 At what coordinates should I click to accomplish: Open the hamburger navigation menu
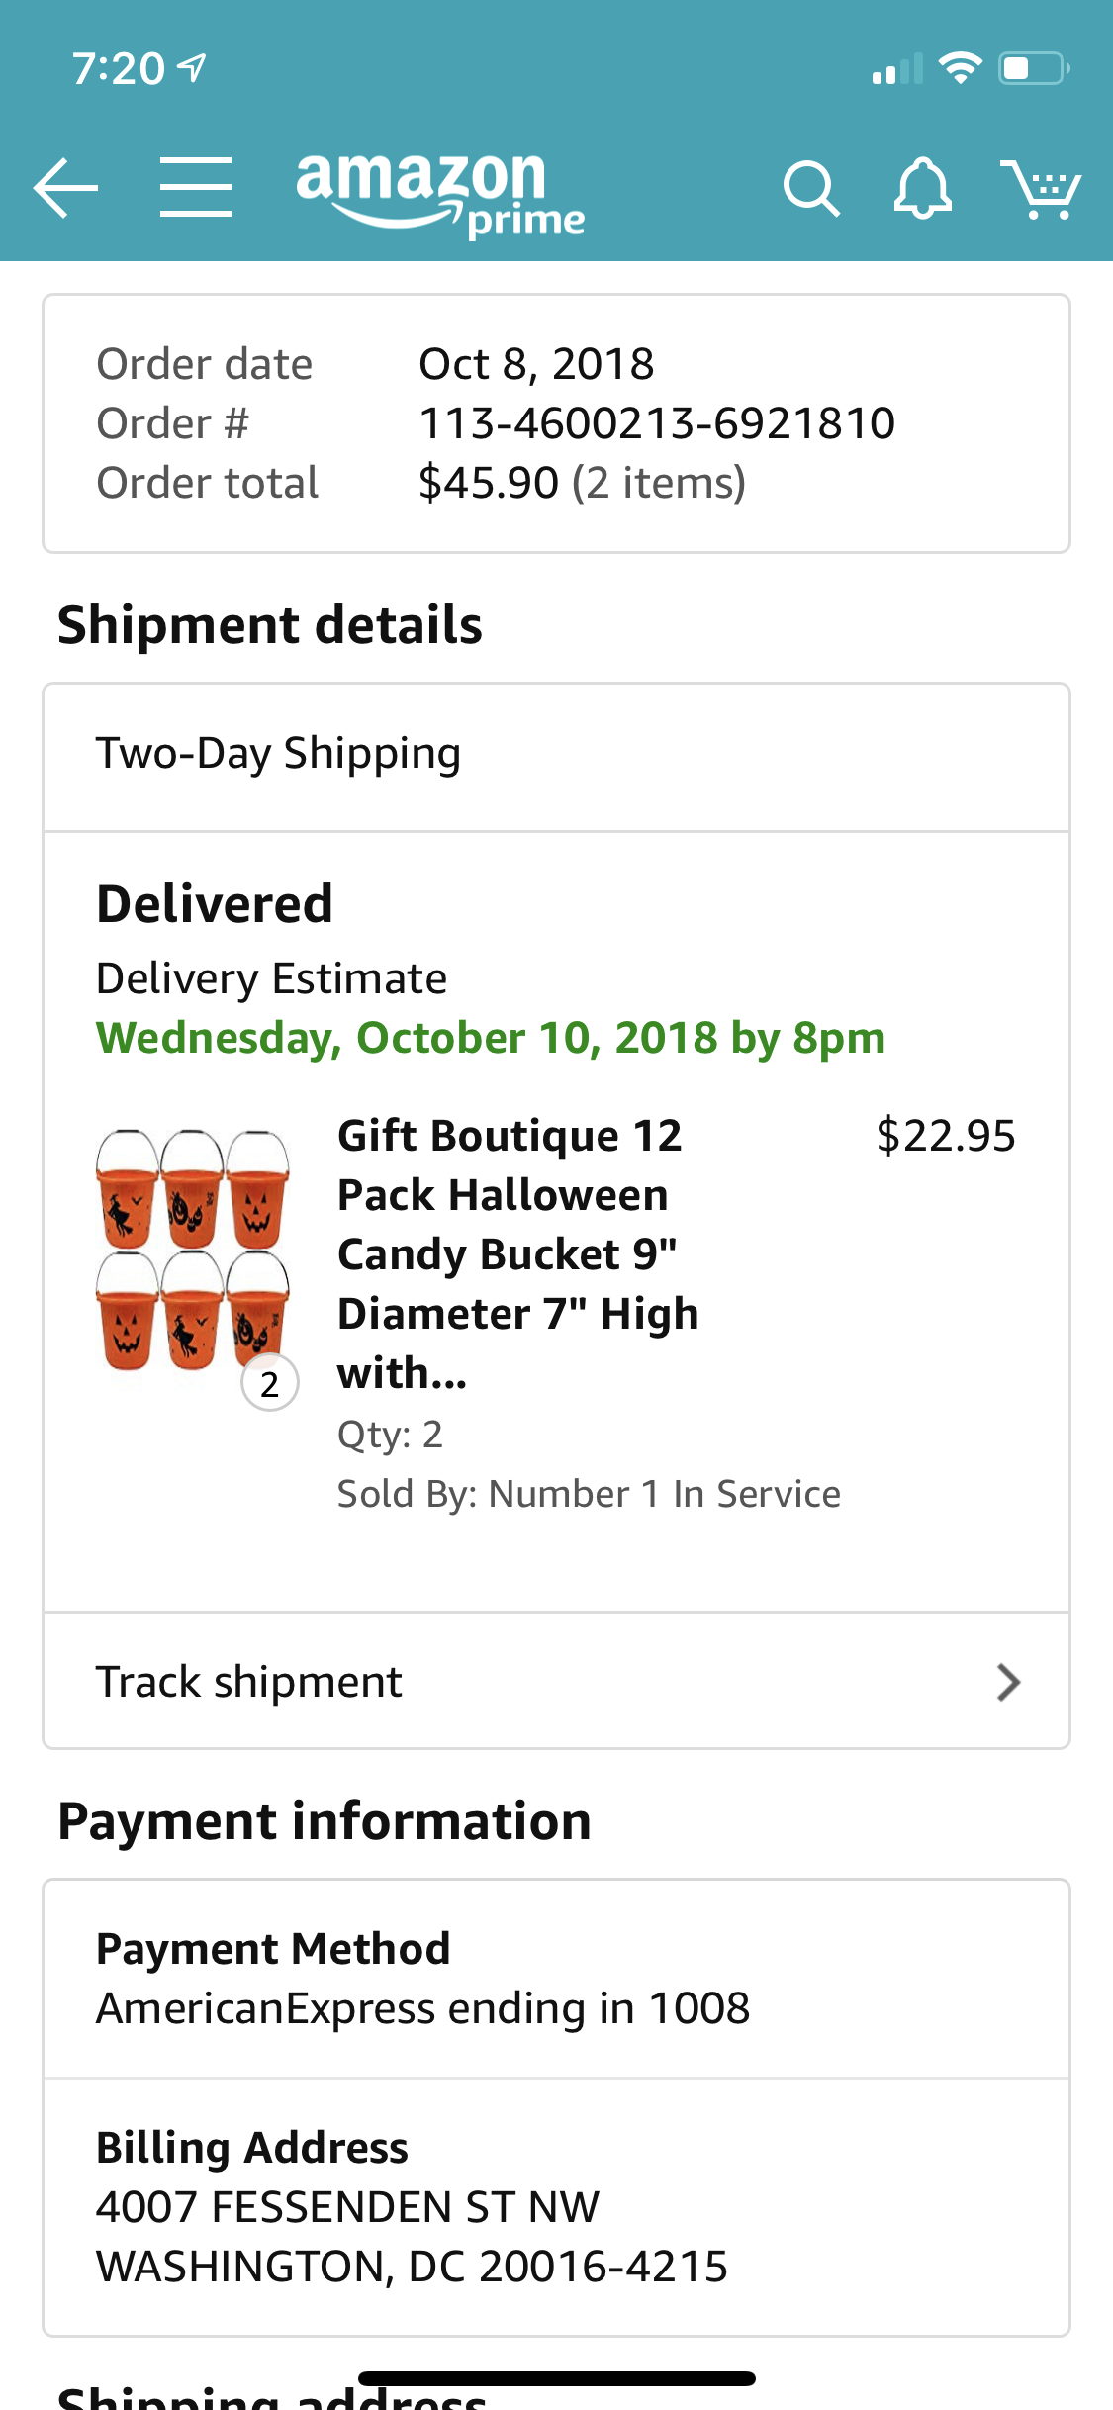(x=194, y=188)
